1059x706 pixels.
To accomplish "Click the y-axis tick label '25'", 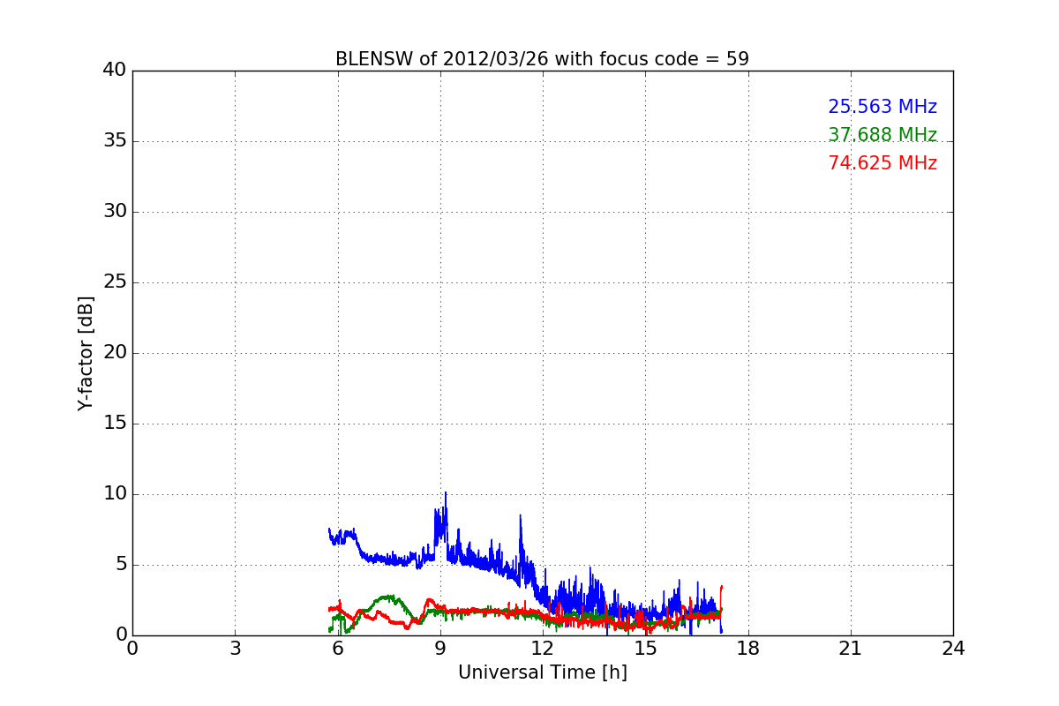I will [115, 282].
